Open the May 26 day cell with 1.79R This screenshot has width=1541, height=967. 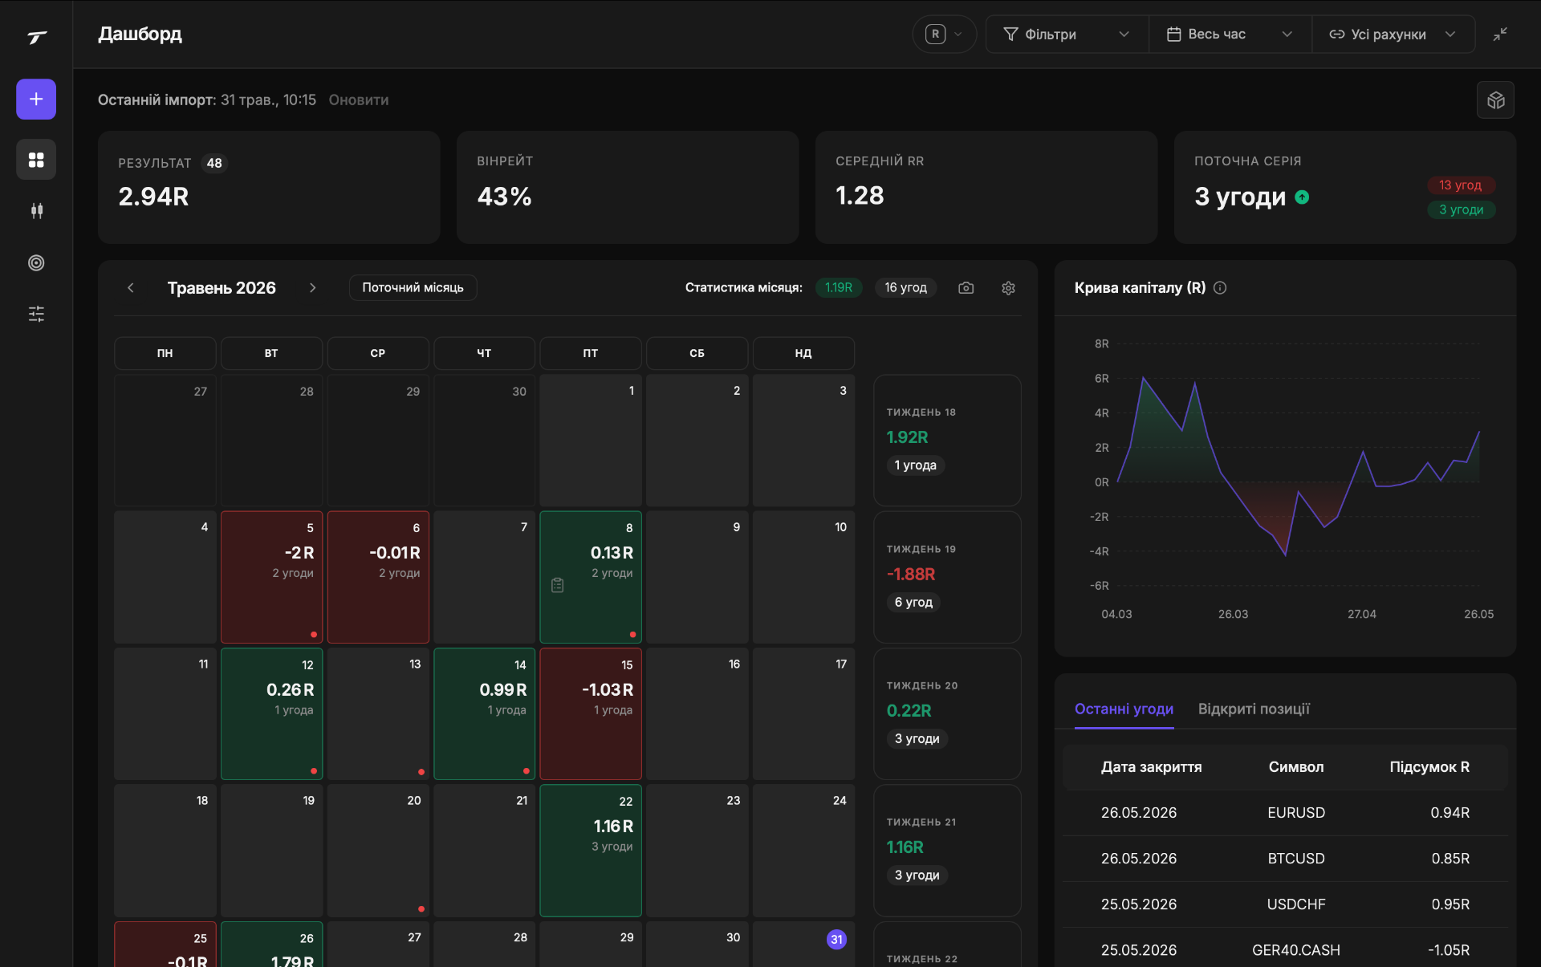pos(271,945)
